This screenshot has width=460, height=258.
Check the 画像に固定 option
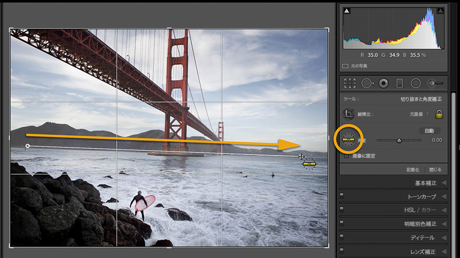[x=347, y=156]
